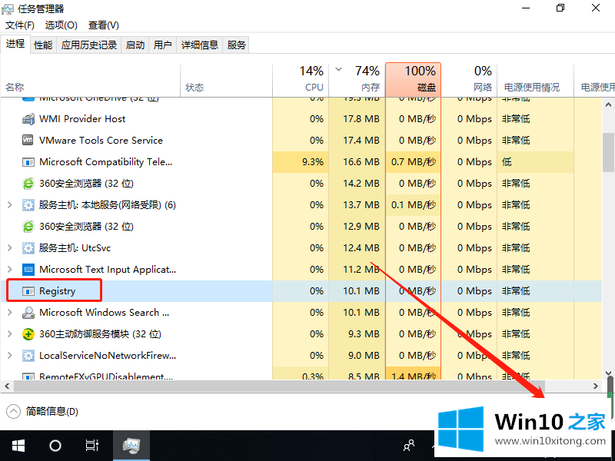Click the horizontal scroll right arrow
The height and width of the screenshot is (461, 615).
pyautogui.click(x=596, y=386)
